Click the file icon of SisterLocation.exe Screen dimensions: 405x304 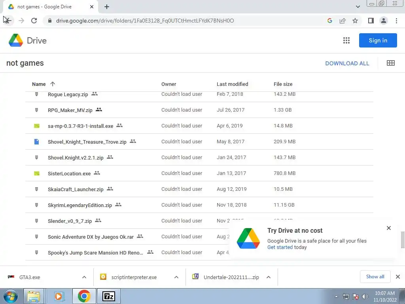37,173
